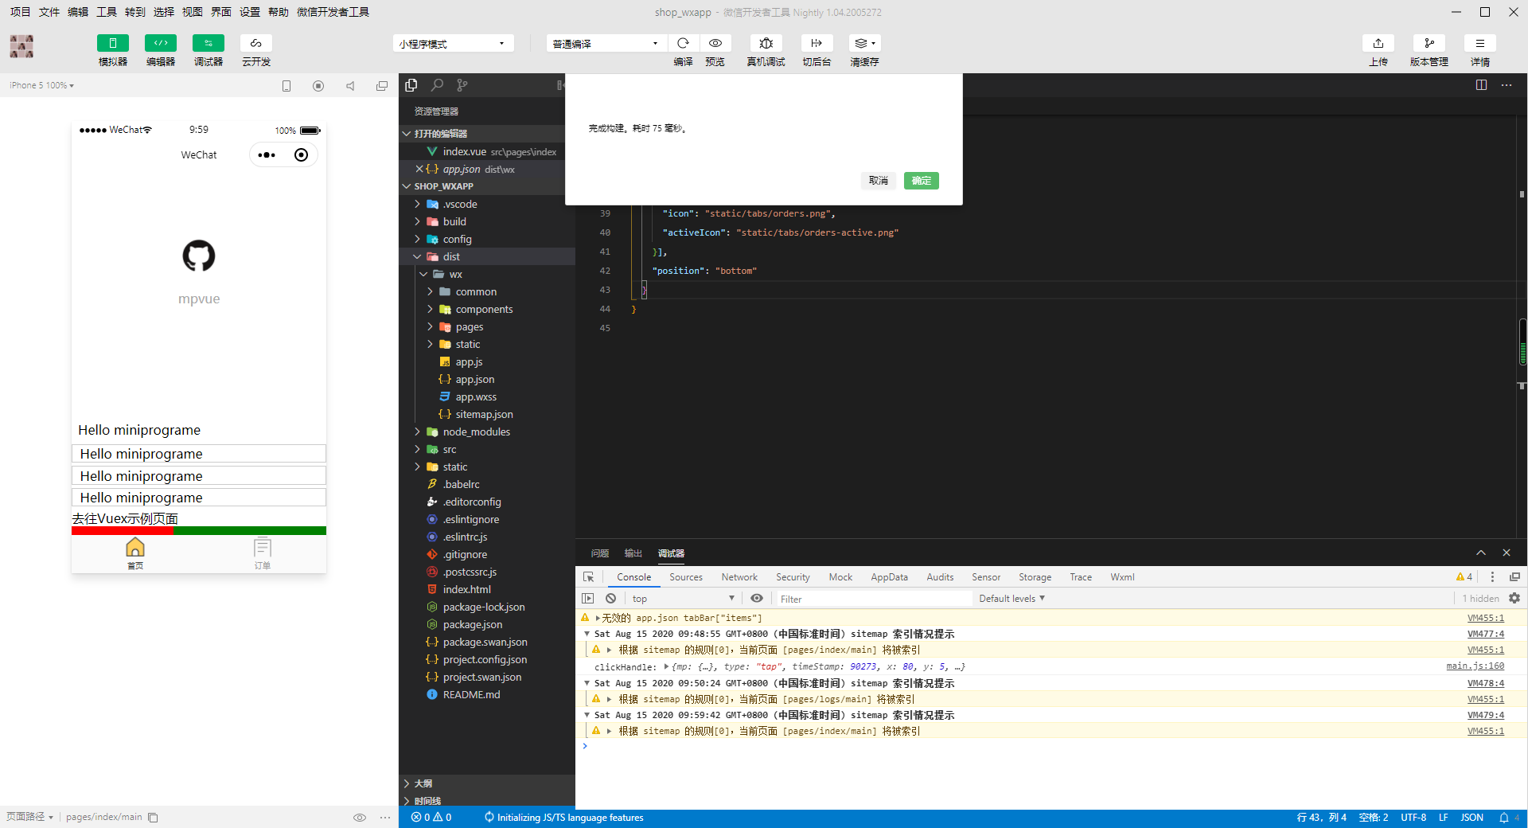Expand the .vscode folder
Screen dimensions: 1528x828
[x=487, y=204]
